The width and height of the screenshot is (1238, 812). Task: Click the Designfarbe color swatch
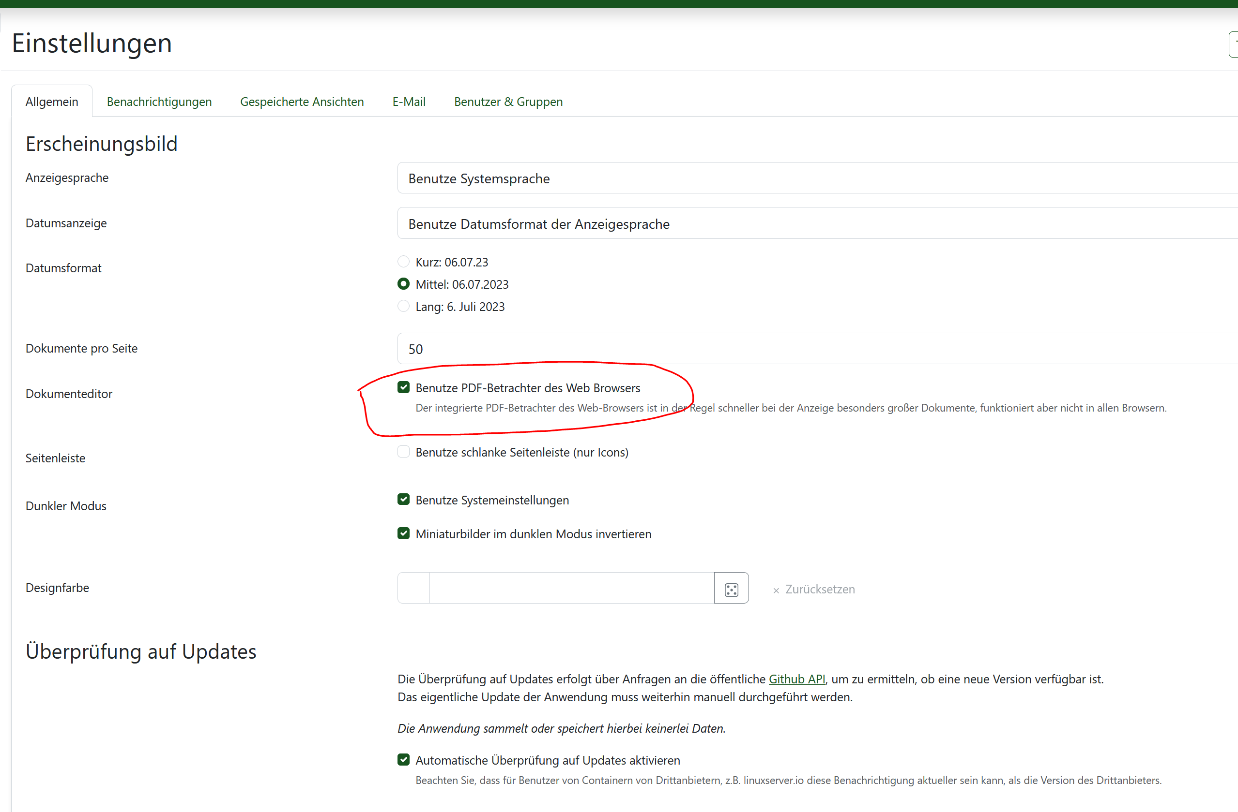click(413, 588)
